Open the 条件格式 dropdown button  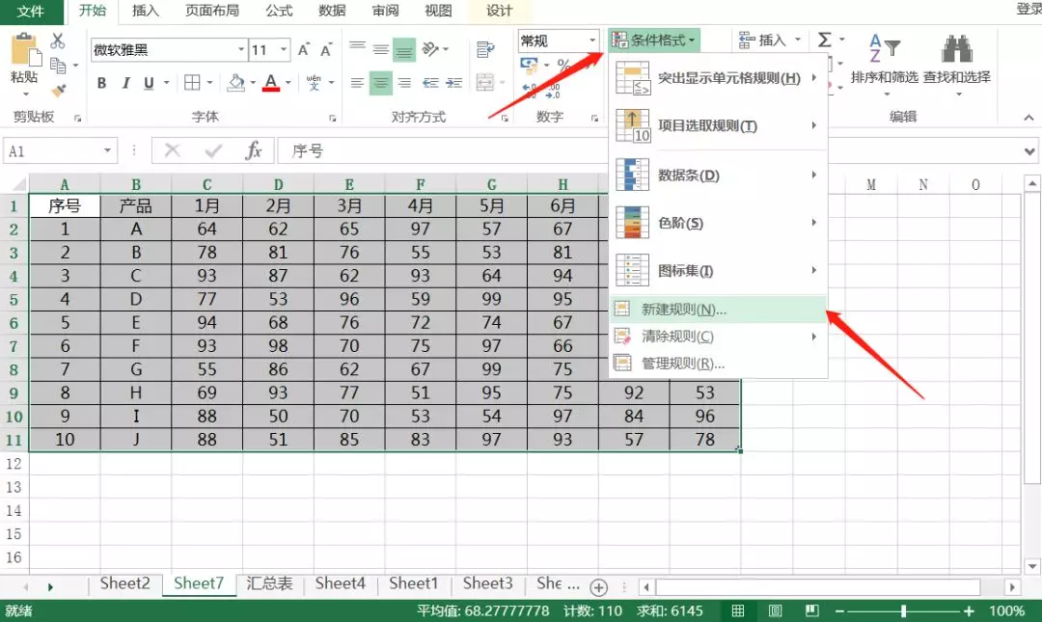tap(654, 41)
